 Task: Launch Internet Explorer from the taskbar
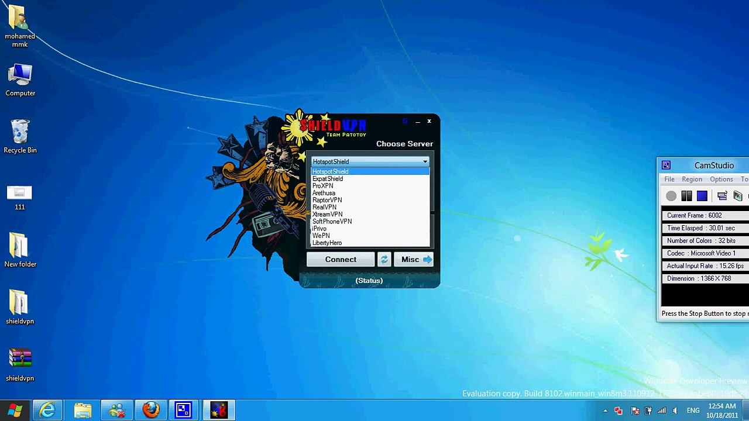coord(47,410)
